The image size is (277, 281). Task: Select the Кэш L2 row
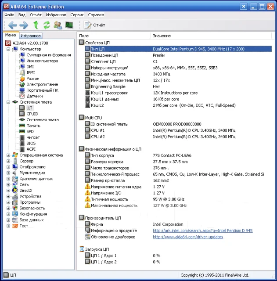(178, 105)
